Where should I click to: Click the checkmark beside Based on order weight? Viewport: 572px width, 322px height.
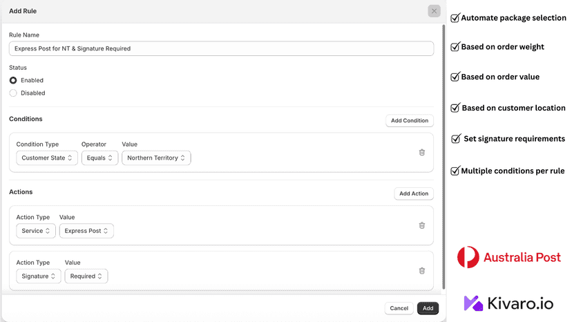tap(455, 47)
